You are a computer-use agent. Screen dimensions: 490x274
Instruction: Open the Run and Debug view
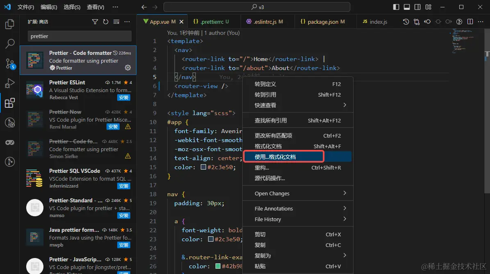[x=10, y=83]
